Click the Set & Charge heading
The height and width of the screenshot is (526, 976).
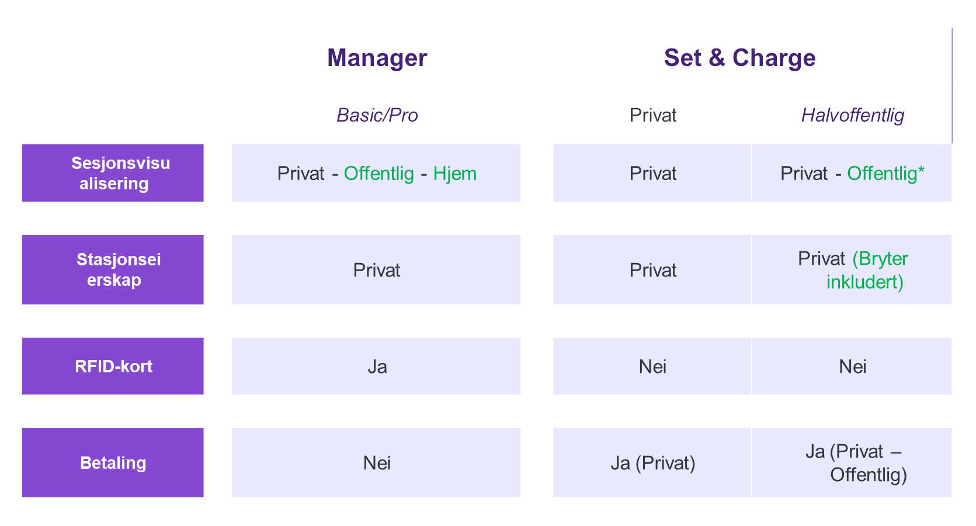[x=739, y=58]
